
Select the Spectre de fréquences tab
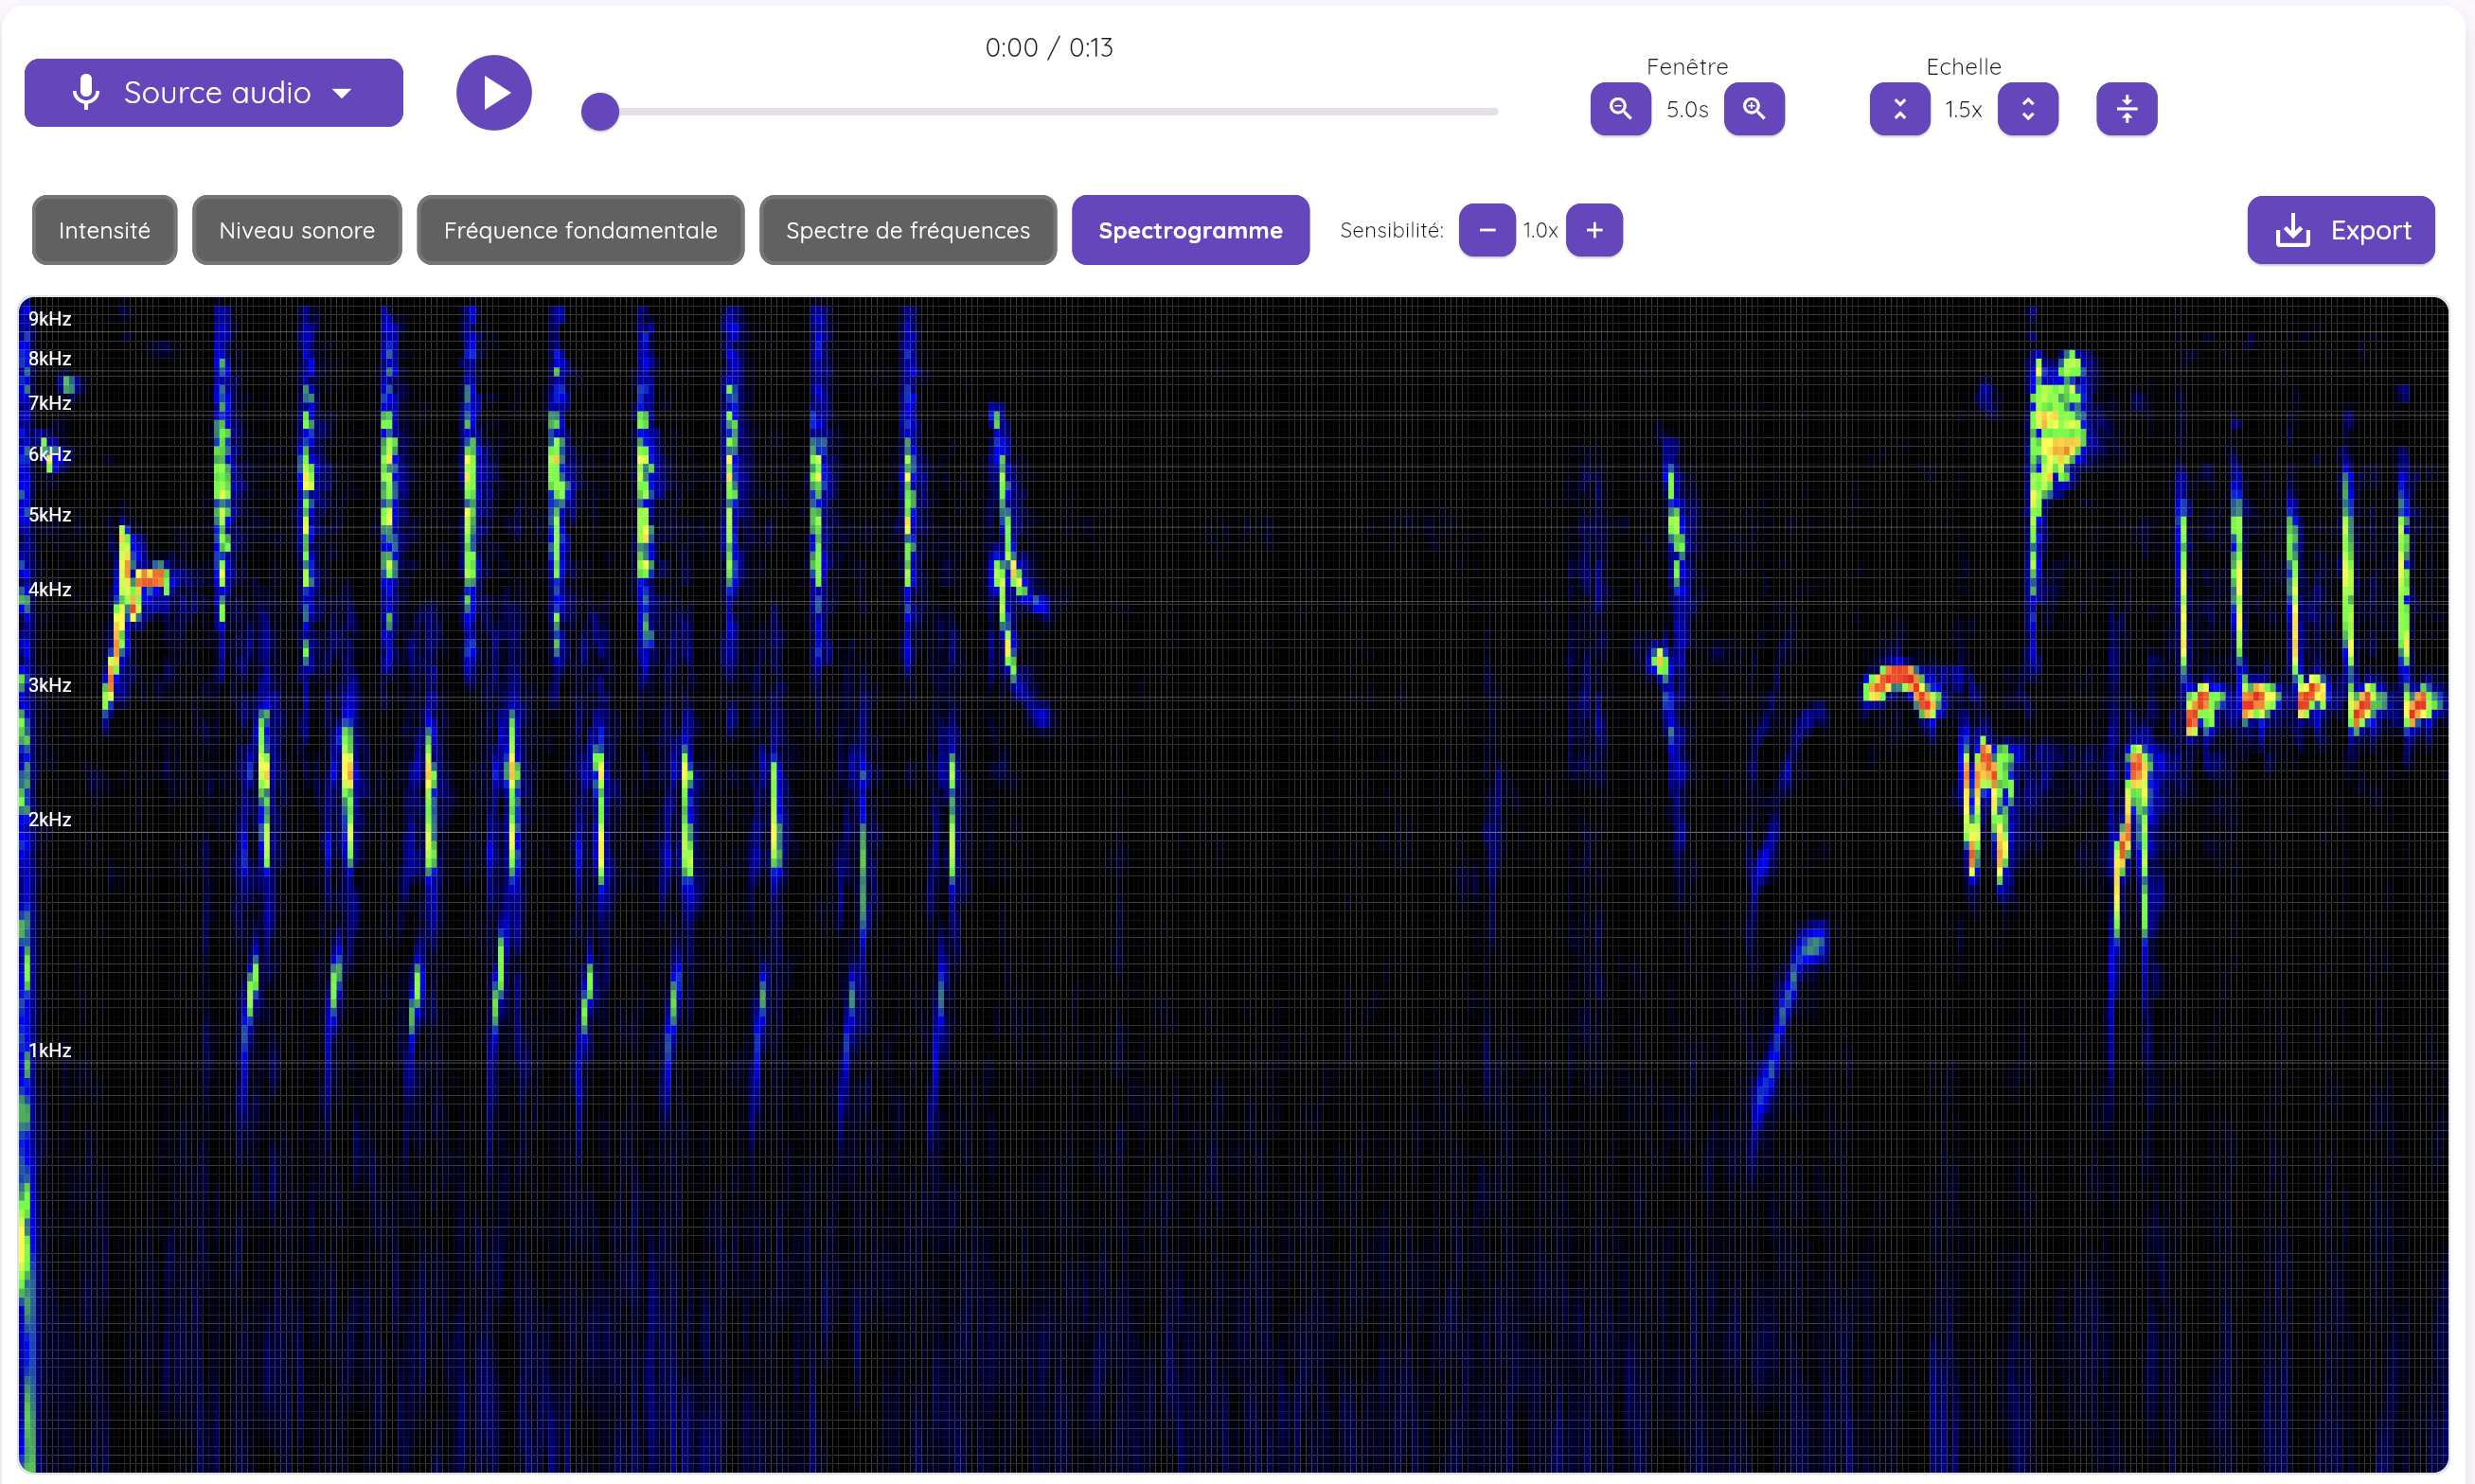pos(907,230)
